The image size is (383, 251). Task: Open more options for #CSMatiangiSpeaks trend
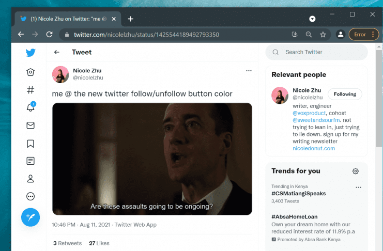(358, 187)
